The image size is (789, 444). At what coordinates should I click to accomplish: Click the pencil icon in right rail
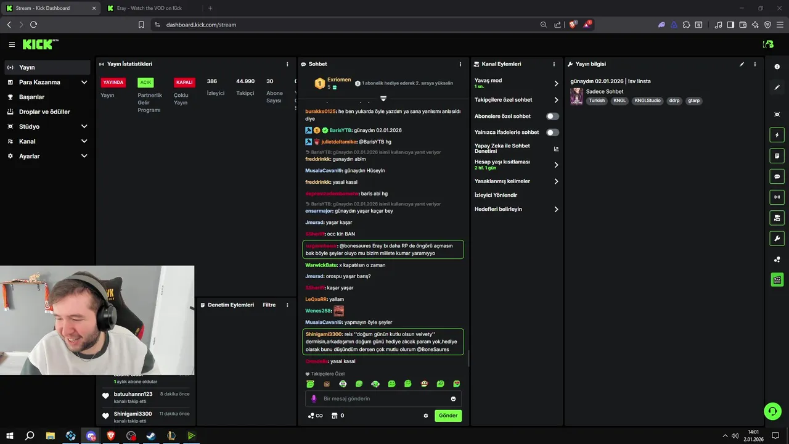(777, 88)
